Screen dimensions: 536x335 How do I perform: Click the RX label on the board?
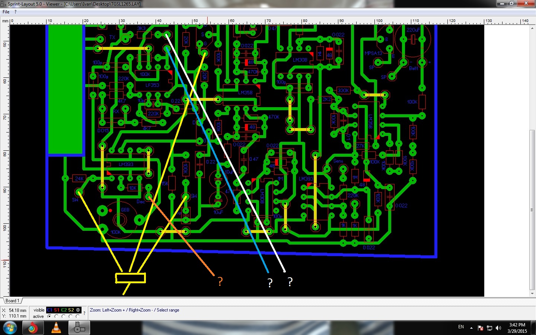116,111
